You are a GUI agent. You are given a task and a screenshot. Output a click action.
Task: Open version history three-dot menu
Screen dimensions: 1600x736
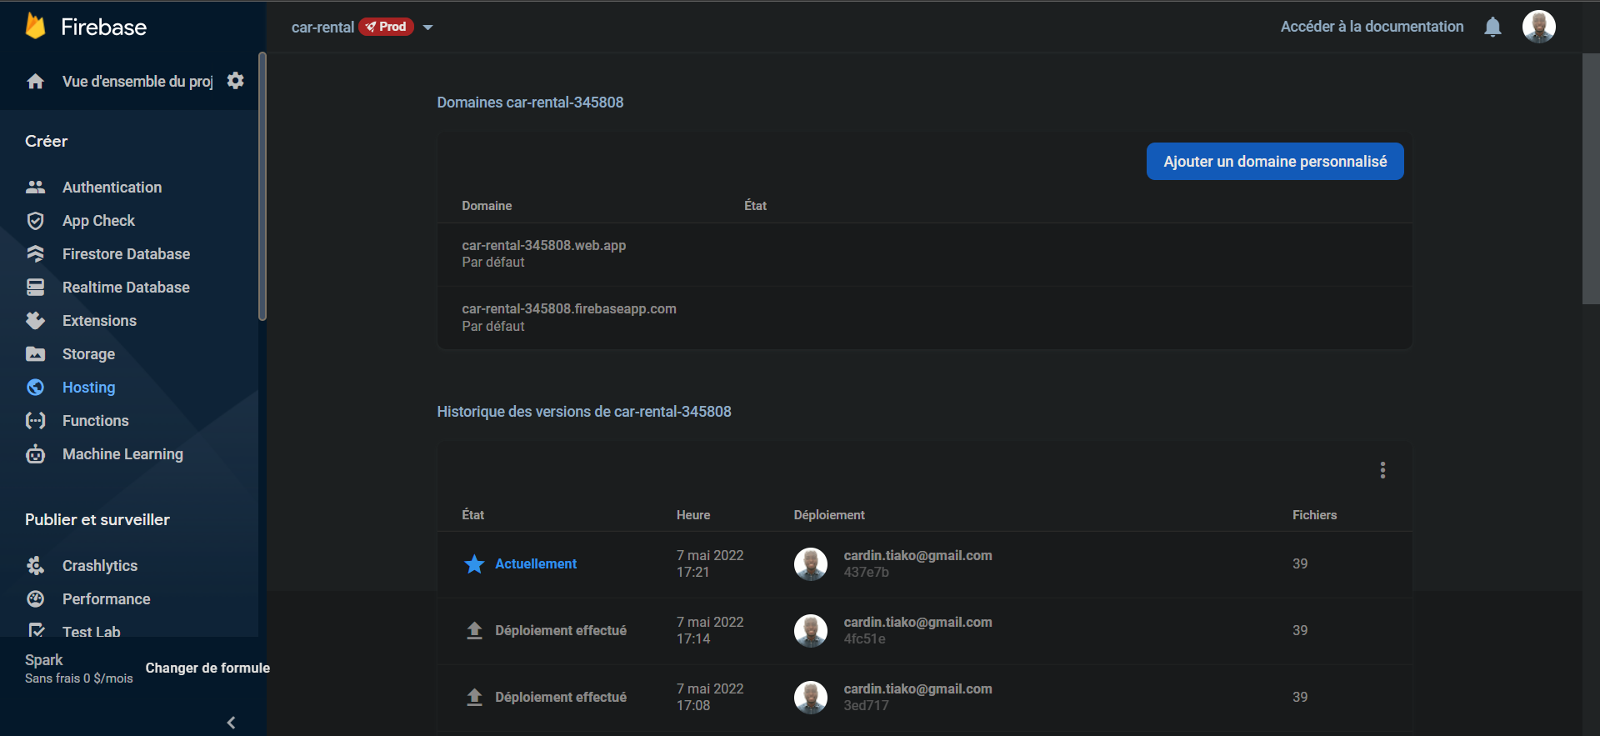(1382, 470)
